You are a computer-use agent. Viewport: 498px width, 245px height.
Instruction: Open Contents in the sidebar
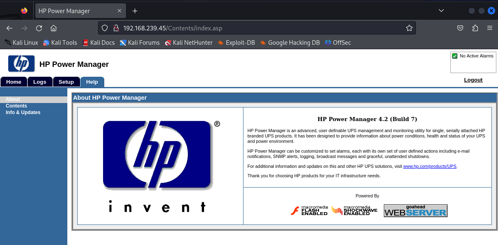(x=16, y=106)
